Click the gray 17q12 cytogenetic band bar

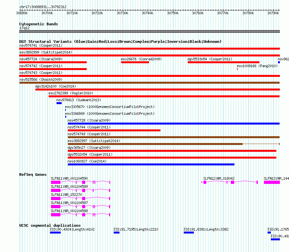tap(149, 31)
